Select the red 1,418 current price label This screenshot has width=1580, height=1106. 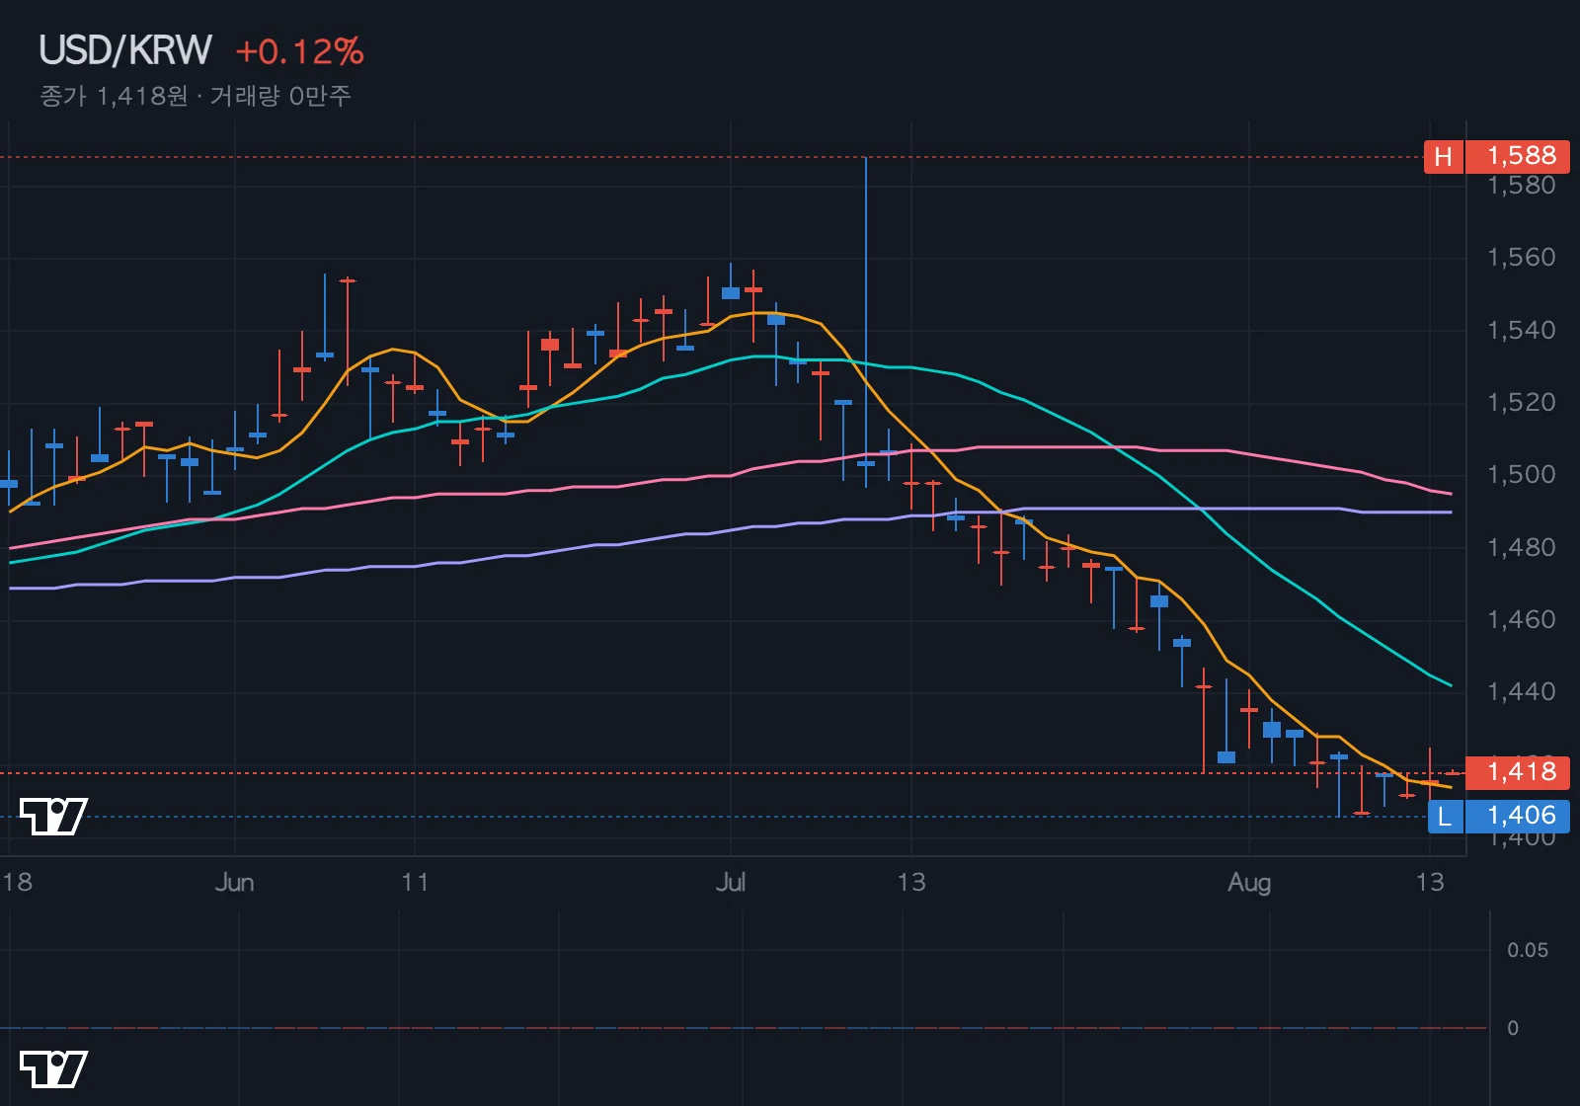point(1518,772)
